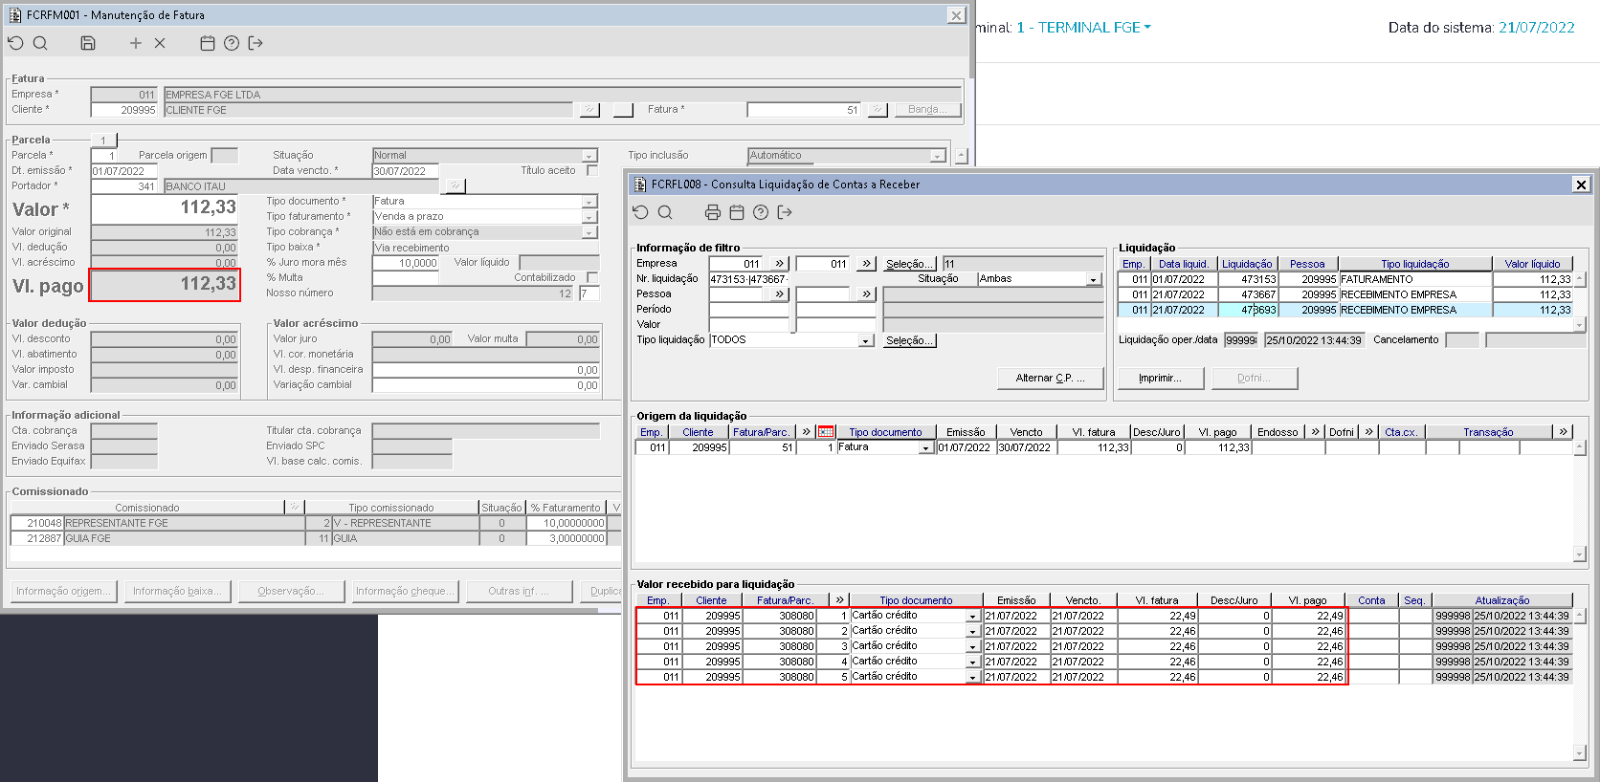The width and height of the screenshot is (1600, 782).
Task: Open the Tipo liquidação TODOS dropdown
Action: [865, 340]
